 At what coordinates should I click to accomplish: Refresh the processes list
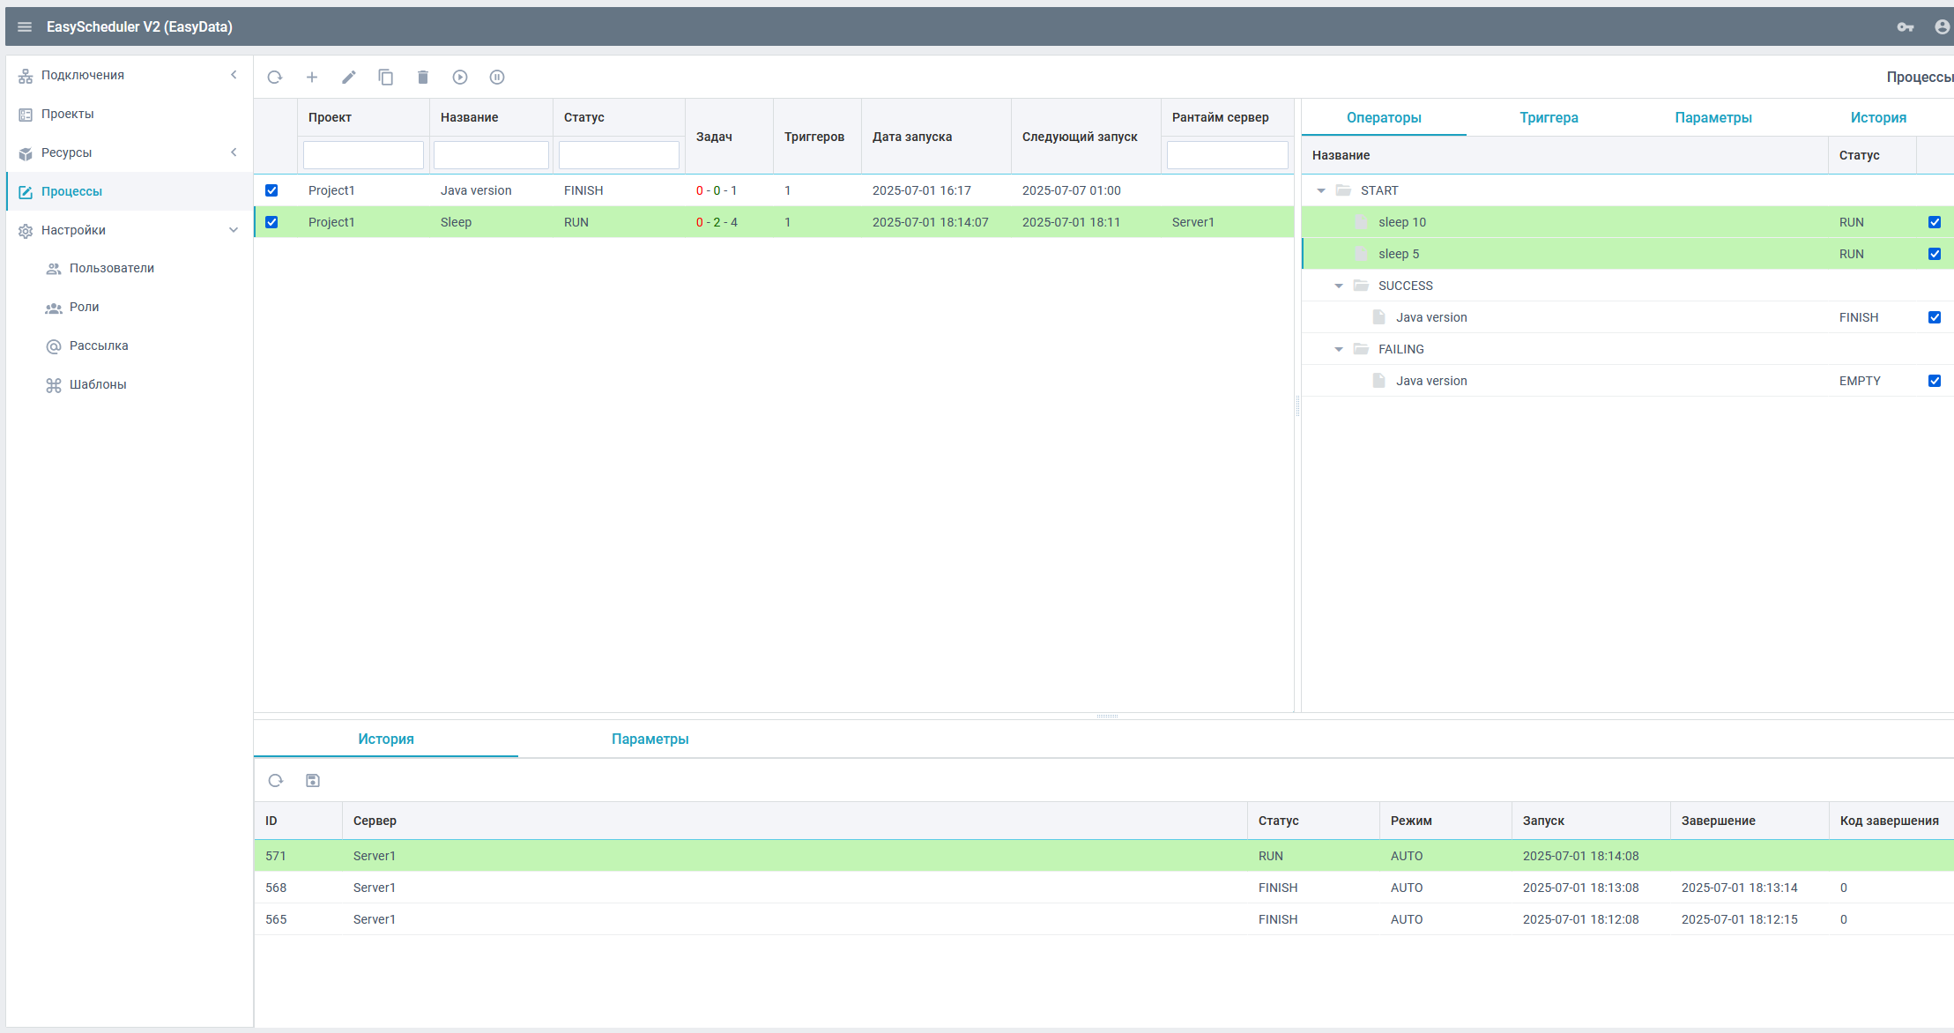(274, 77)
